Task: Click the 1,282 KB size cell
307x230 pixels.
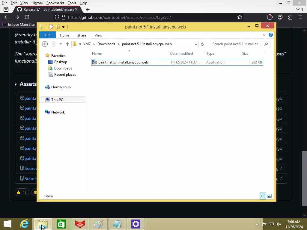Action: tap(255, 62)
